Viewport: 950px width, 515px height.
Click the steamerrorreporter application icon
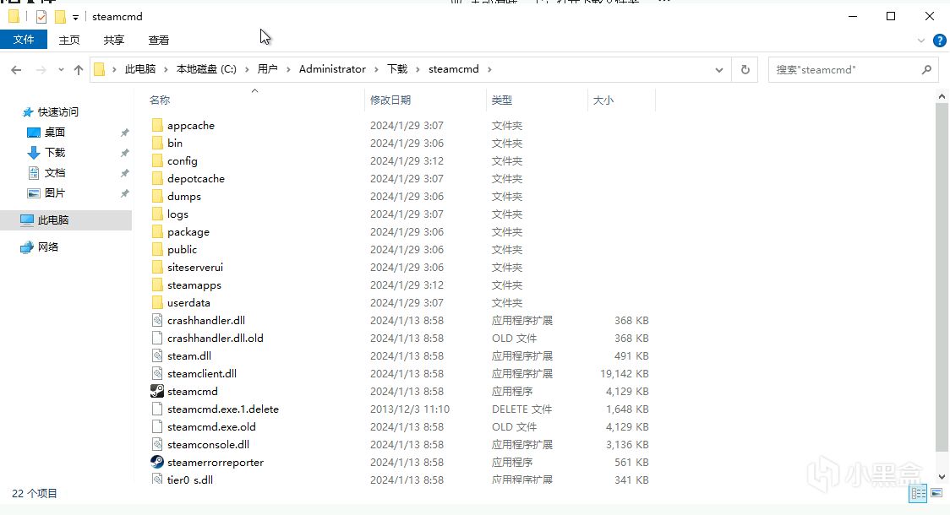157,463
